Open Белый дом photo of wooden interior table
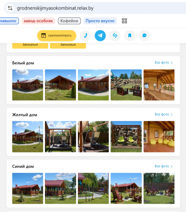This screenshot has height=212, width=186. [159, 85]
